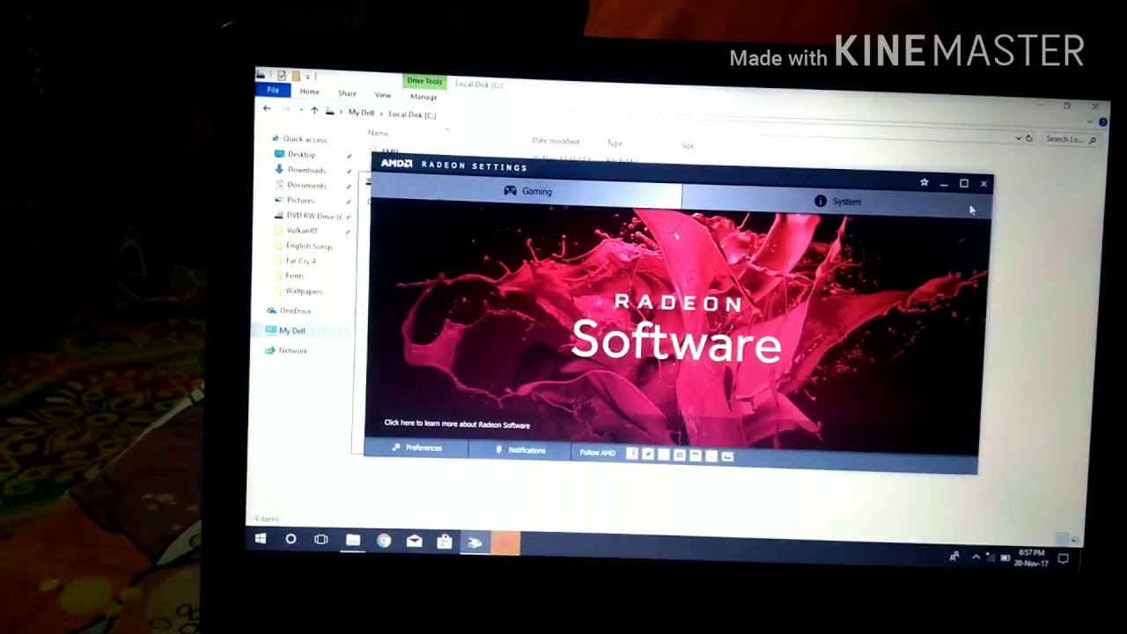The height and width of the screenshot is (634, 1127).
Task: Click Local Disk (C:) in the address breadcrumb
Action: click(412, 114)
